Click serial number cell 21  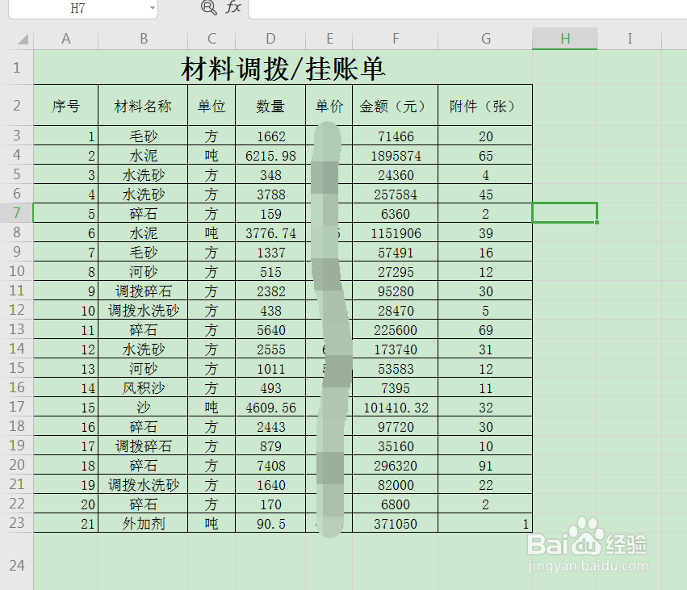click(x=65, y=524)
